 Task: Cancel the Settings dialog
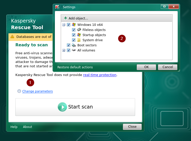pos(168,67)
